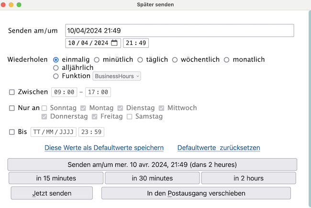Click the Zwischen 09:00 start time field
Image resolution: width=311 pixels, height=208 pixels.
click(x=64, y=92)
